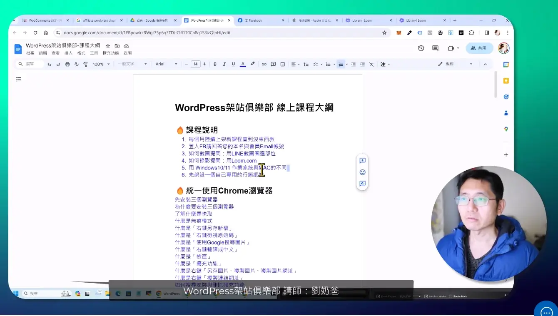Screen dimensions: 558x316
Task: Underline text with U icon
Action: [x=233, y=64]
